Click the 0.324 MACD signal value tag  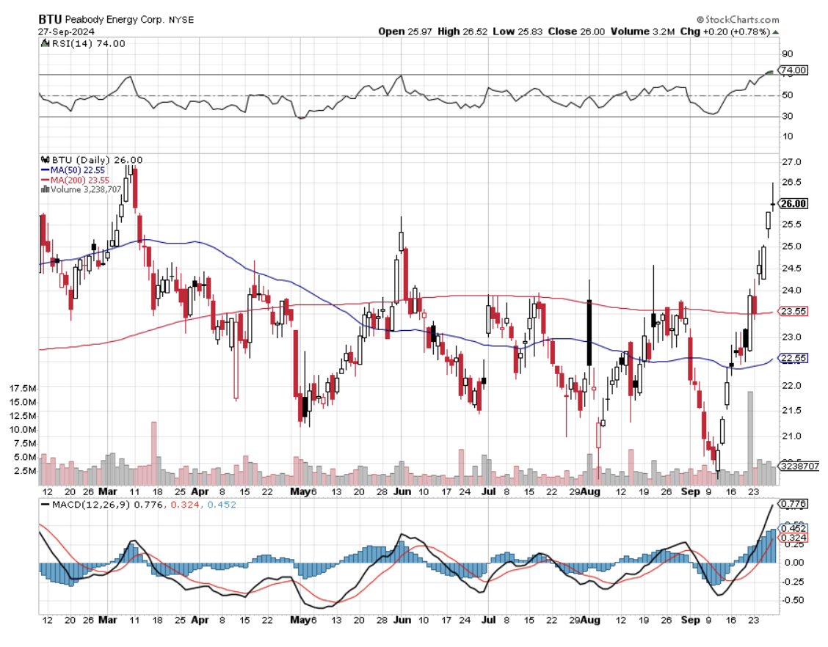pos(793,538)
